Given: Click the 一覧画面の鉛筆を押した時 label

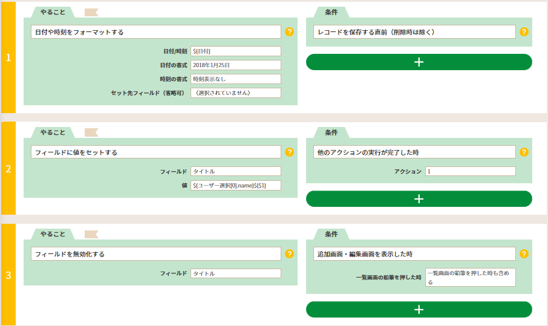Looking at the screenshot, I should [389, 278].
